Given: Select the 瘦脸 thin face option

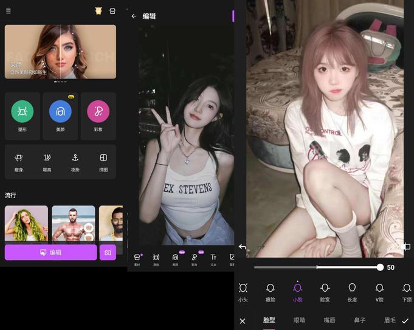Looking at the screenshot, I should [271, 291].
